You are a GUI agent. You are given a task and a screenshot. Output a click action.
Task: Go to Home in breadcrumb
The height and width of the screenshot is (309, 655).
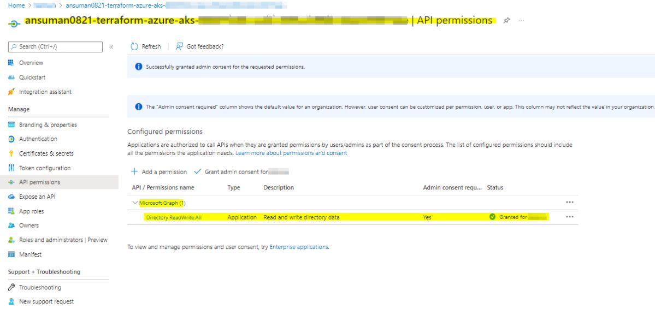(x=16, y=5)
